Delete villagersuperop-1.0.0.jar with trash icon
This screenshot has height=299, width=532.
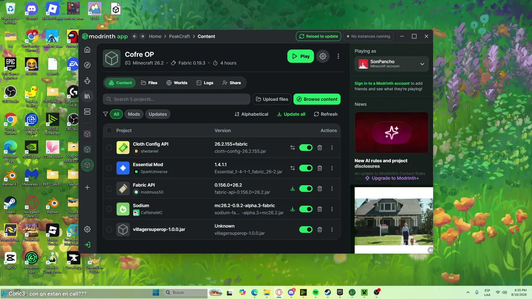click(x=320, y=229)
